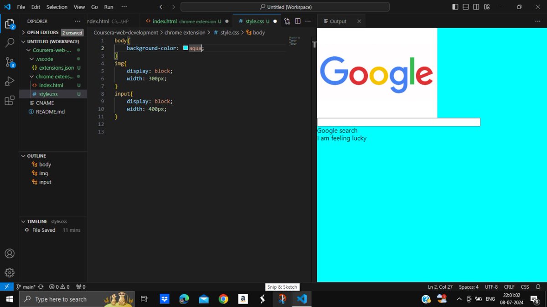The image size is (547, 307).
Task: Open extensions.json in explorer
Action: 53,67
